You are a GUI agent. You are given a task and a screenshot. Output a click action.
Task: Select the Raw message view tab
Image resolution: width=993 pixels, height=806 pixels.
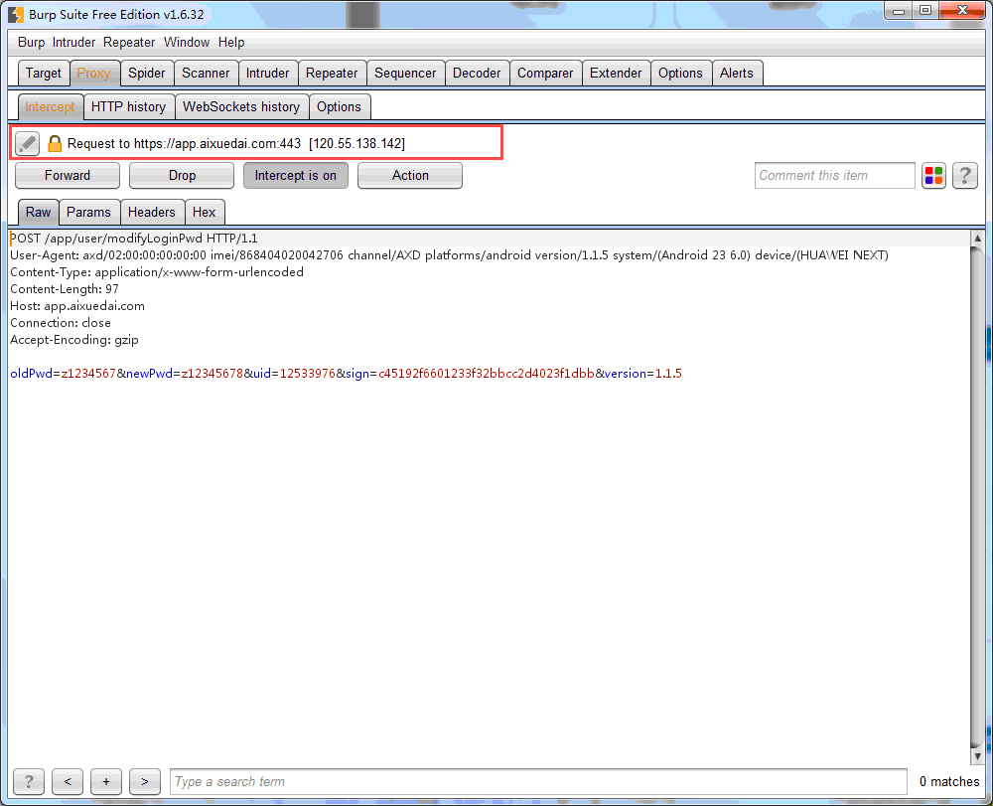click(x=38, y=213)
